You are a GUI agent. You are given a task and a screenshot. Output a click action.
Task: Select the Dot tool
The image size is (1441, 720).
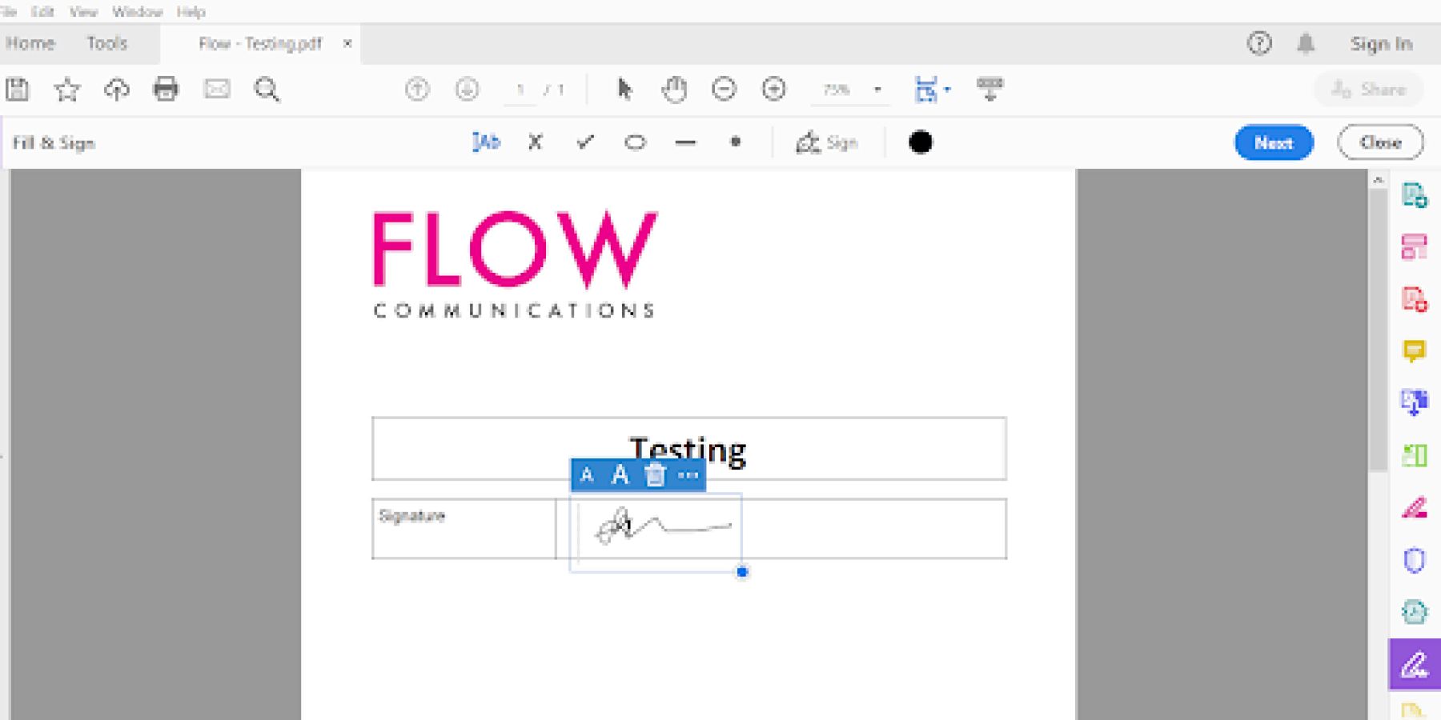tap(735, 142)
